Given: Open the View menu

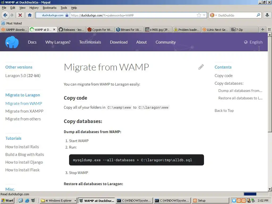Looking at the screenshot, I should coord(22,8).
